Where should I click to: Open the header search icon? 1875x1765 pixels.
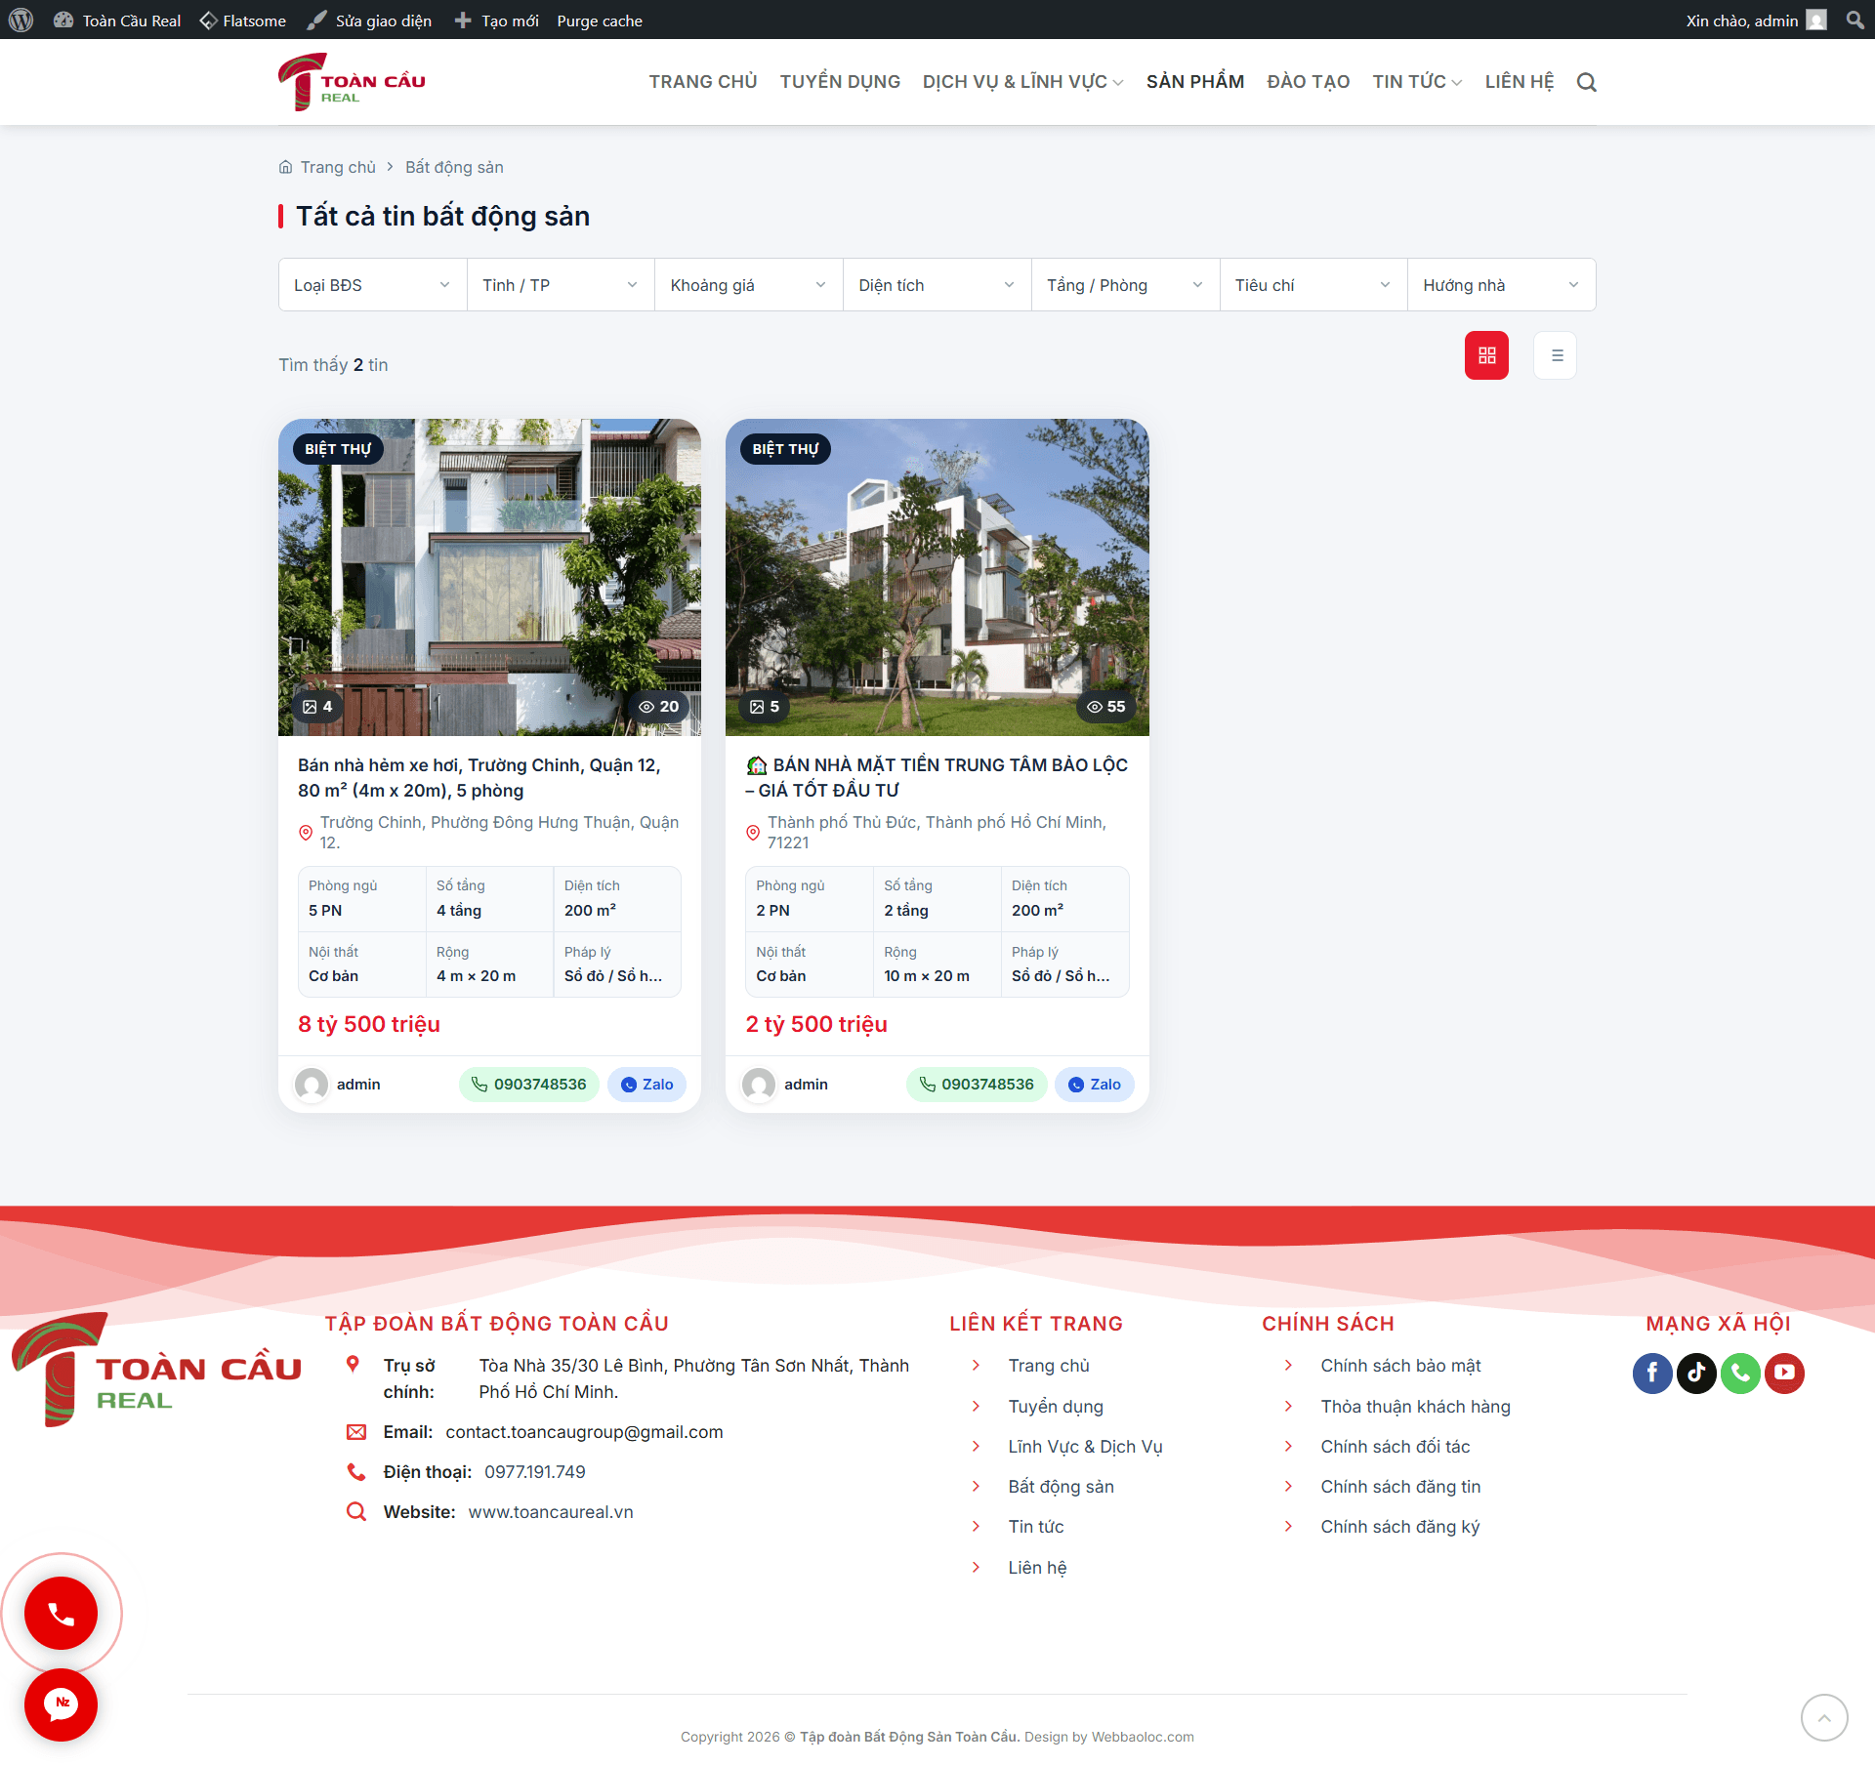(1586, 82)
